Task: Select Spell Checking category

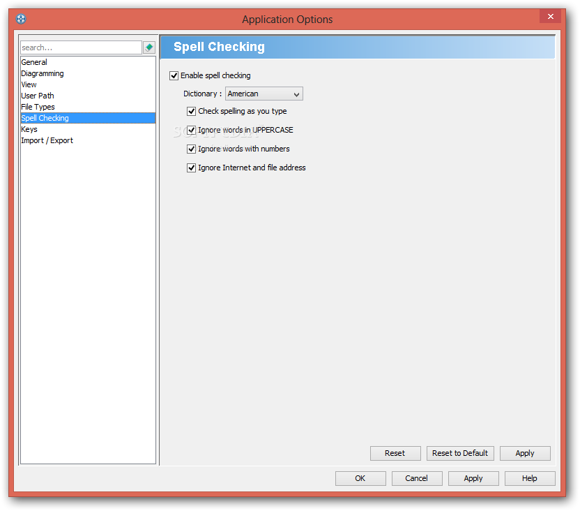Action: coord(88,118)
